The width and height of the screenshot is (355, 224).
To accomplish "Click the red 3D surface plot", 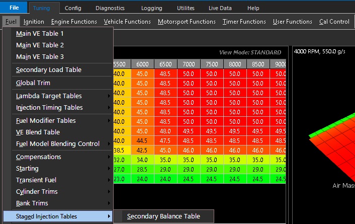I will (337, 147).
